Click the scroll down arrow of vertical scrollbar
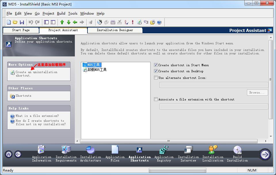Image resolution: width=276 pixels, height=175 pixels. tap(271, 136)
